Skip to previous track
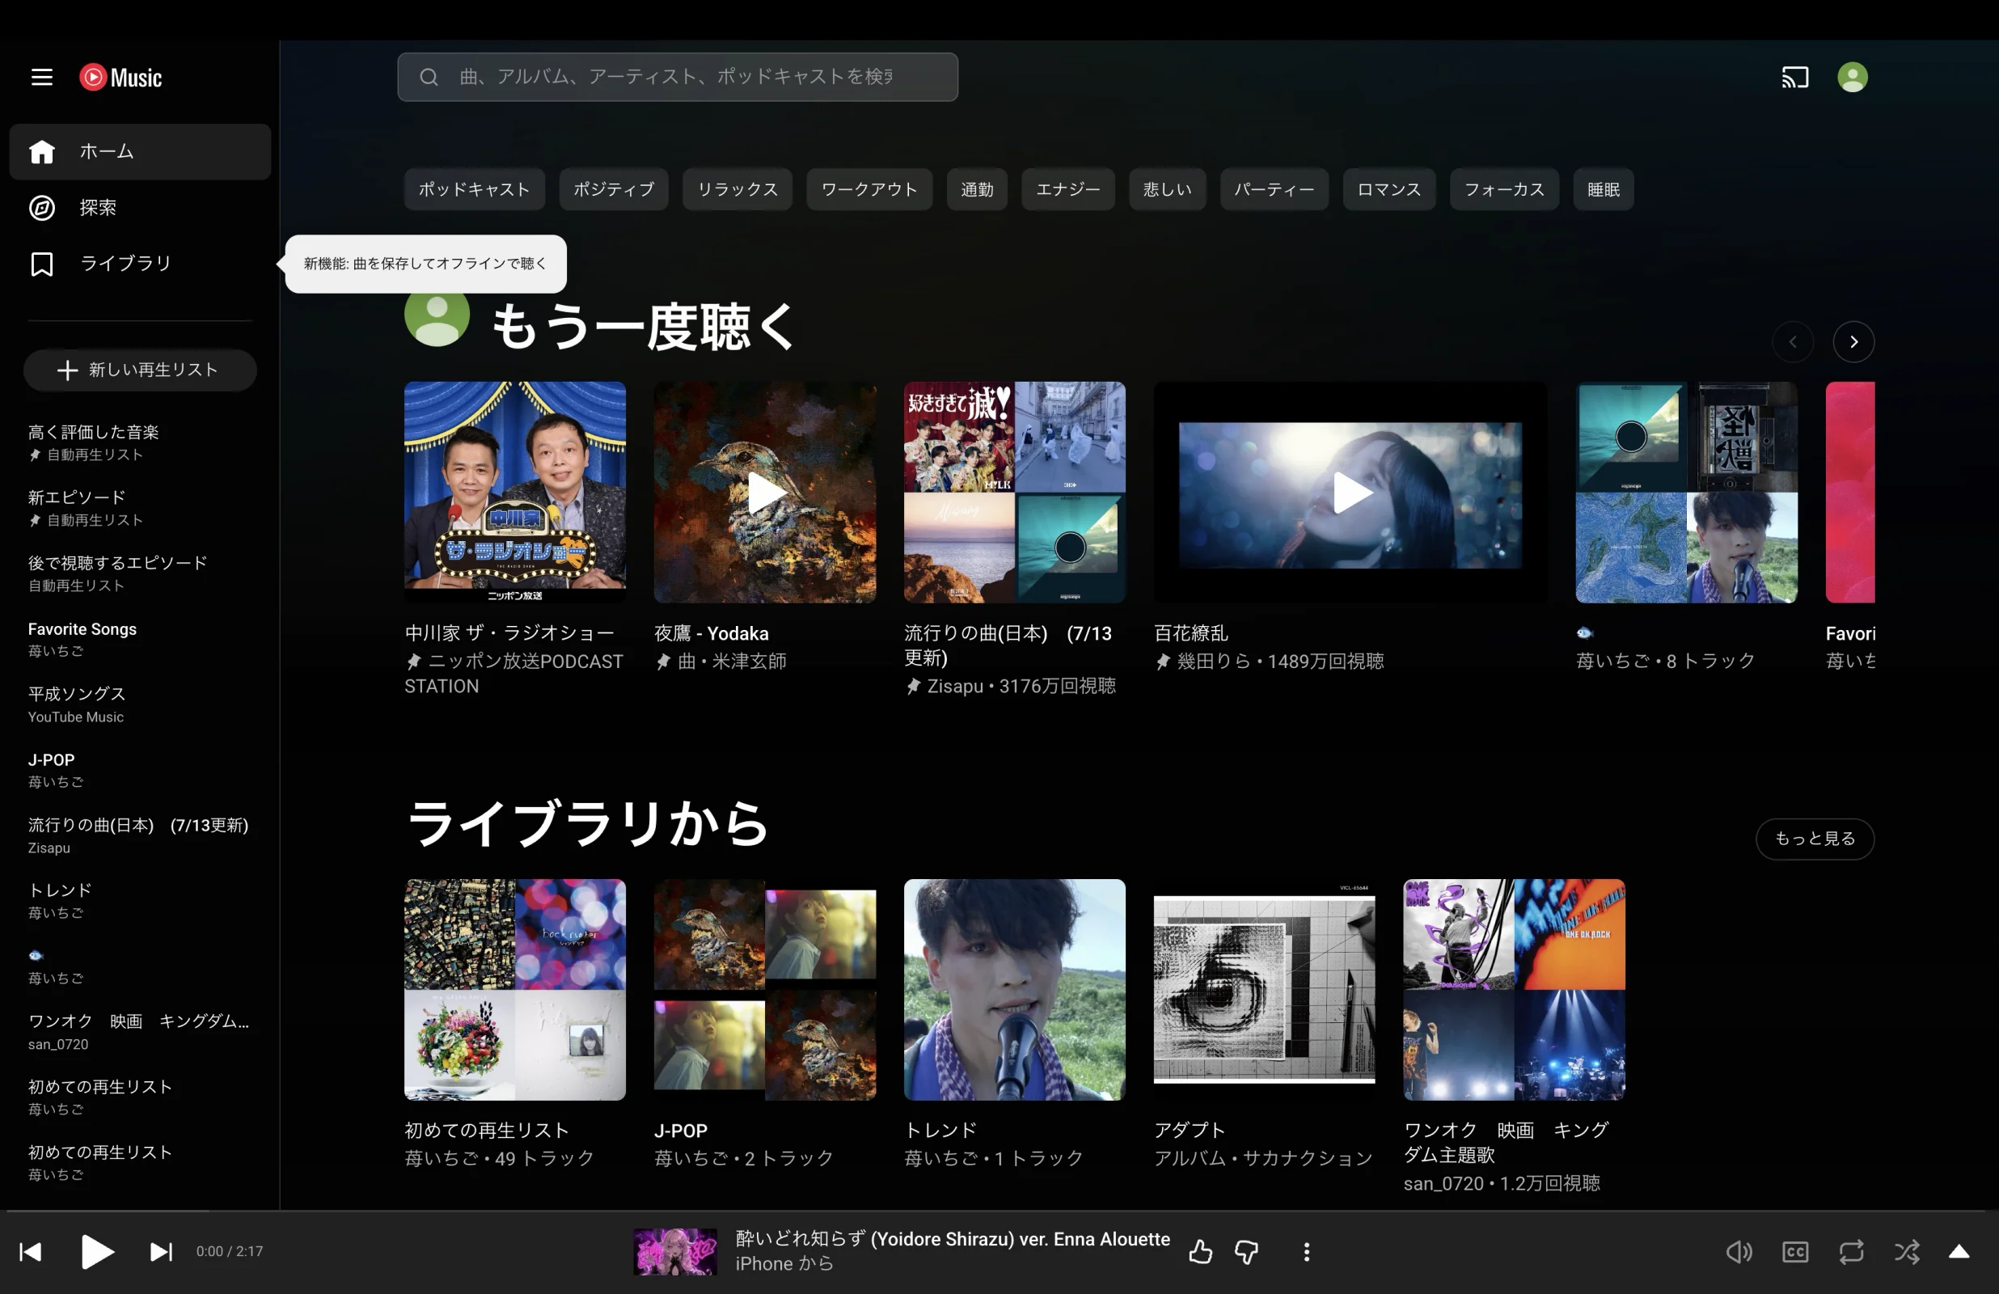The image size is (1999, 1294). [31, 1252]
